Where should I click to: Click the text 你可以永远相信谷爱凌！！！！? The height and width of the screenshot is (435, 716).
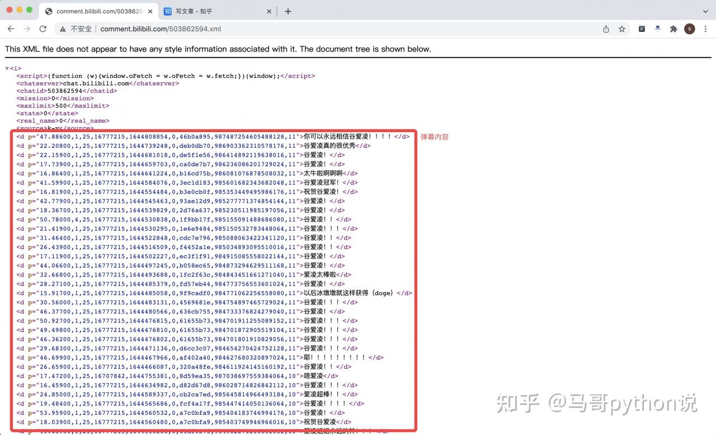(347, 136)
